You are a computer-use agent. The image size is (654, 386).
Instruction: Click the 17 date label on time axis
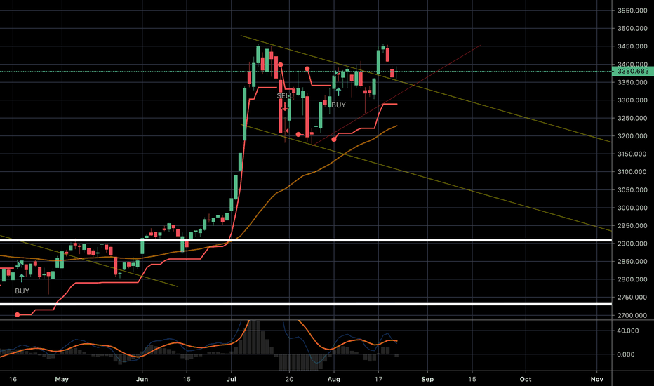pyautogui.click(x=378, y=379)
